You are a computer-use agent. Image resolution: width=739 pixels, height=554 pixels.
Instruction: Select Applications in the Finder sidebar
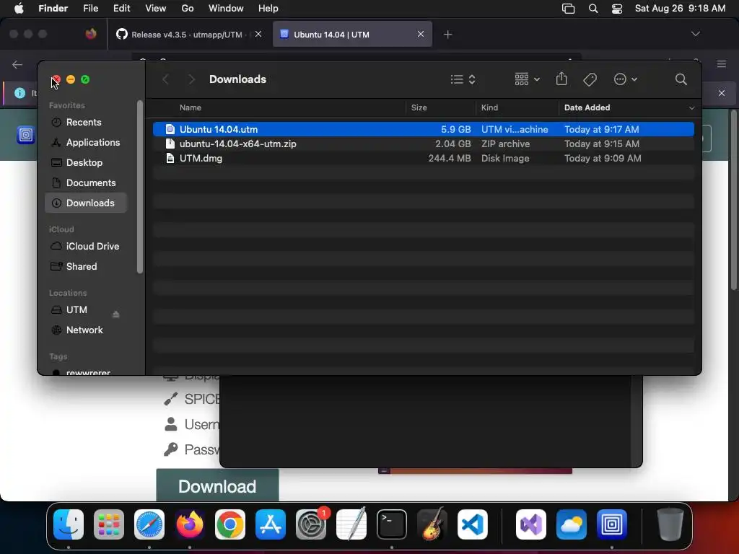point(86,142)
